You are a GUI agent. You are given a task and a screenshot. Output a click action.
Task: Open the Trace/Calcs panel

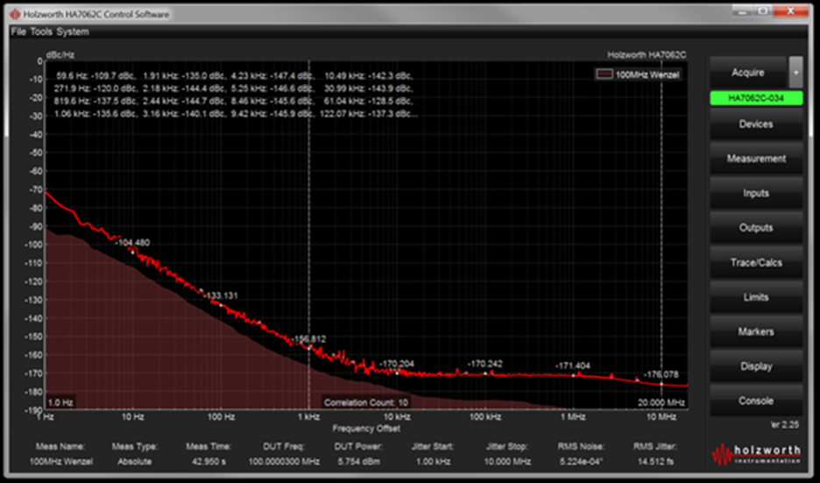[755, 263]
